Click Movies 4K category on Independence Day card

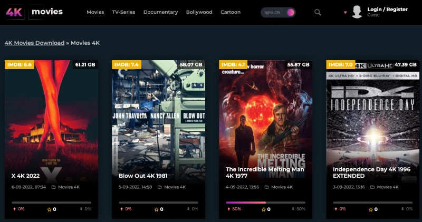click(x=388, y=187)
